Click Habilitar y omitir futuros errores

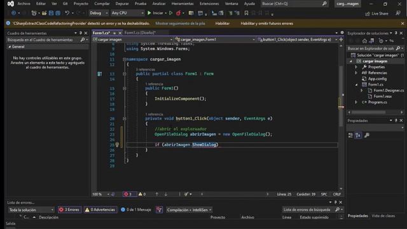pyautogui.click(x=266, y=24)
